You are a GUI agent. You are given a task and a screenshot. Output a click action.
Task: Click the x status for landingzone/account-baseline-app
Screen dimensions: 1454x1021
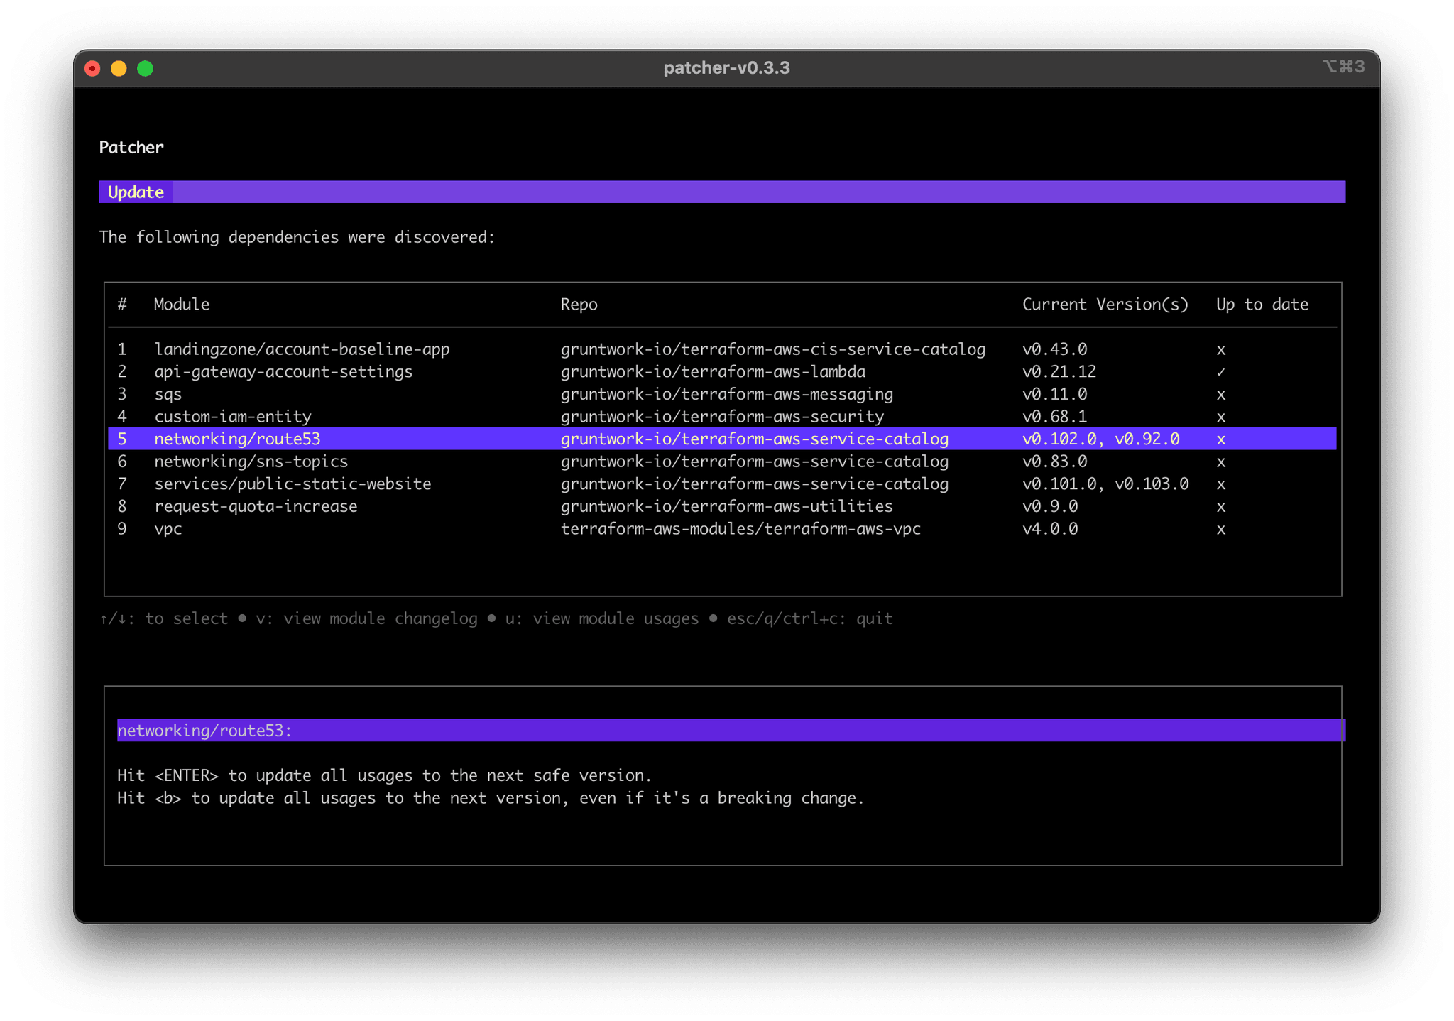pyautogui.click(x=1220, y=350)
